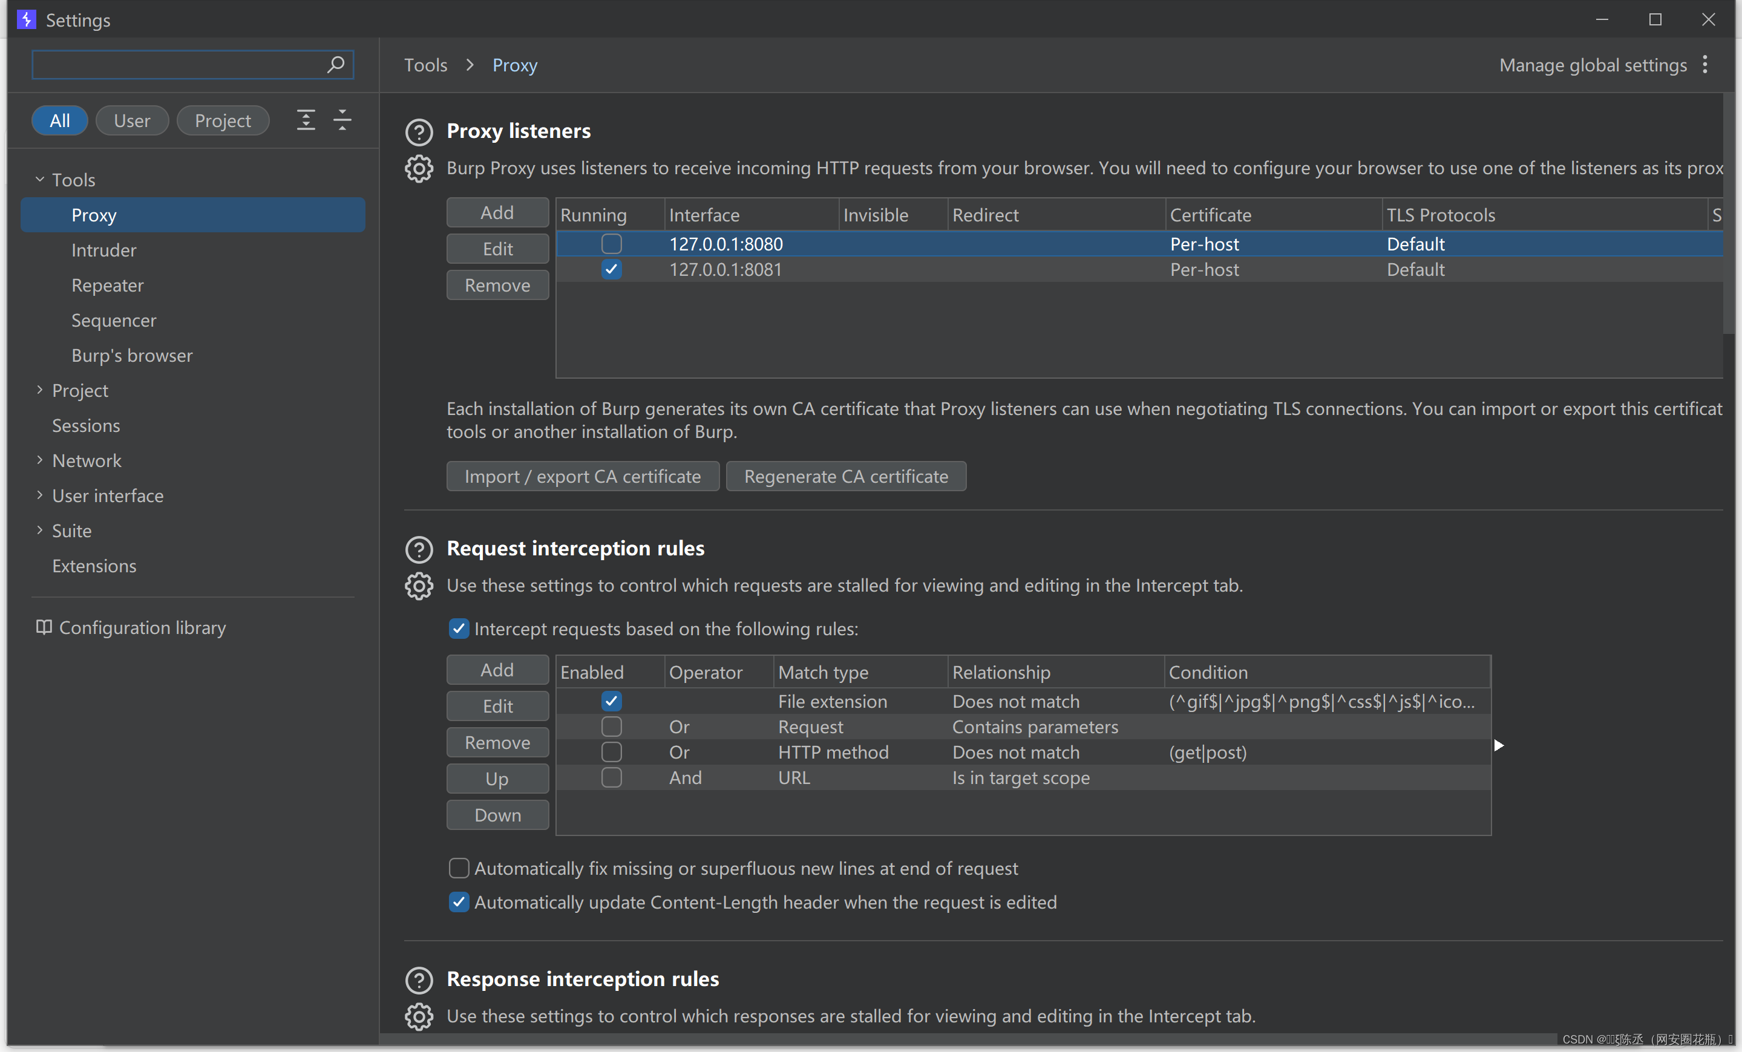Click Manage global settings
Viewport: 1742px width, 1052px height.
click(x=1593, y=65)
